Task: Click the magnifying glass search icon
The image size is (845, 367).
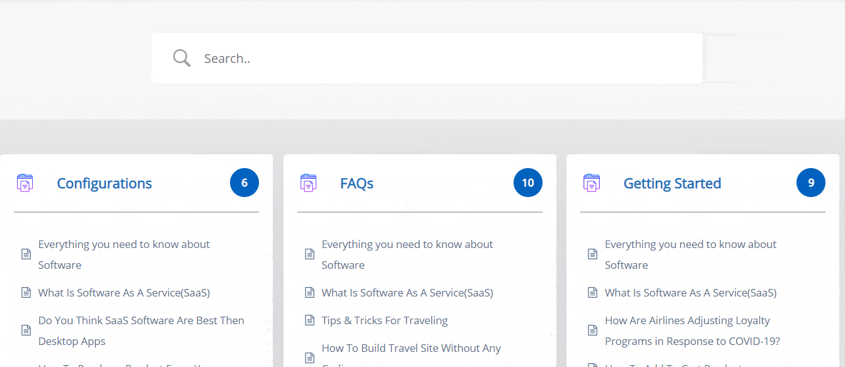Action: [x=181, y=57]
